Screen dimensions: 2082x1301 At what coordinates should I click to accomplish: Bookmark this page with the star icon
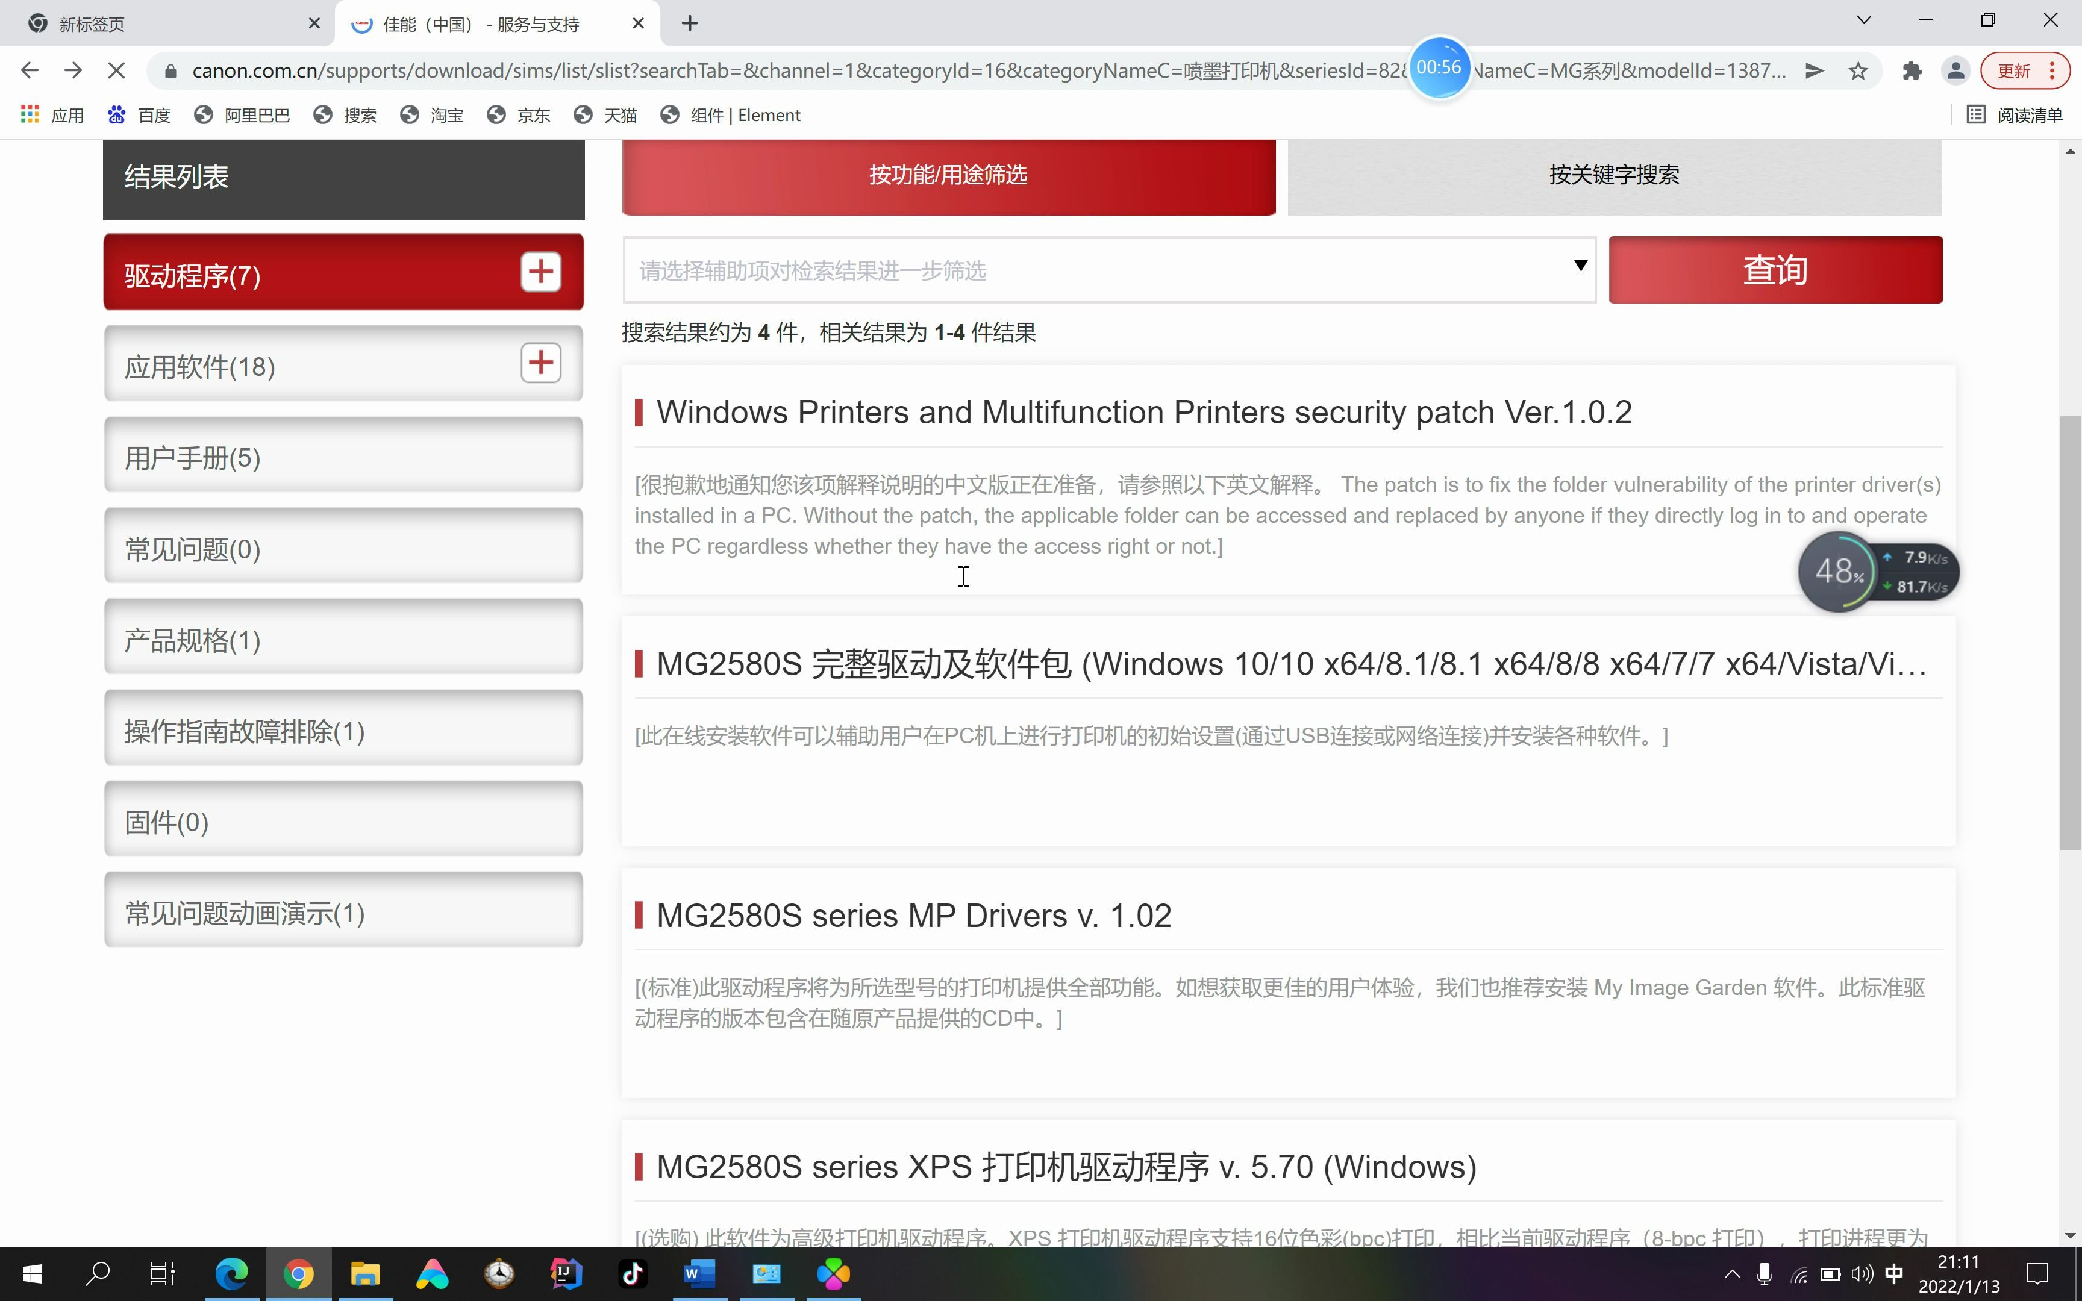[1858, 70]
